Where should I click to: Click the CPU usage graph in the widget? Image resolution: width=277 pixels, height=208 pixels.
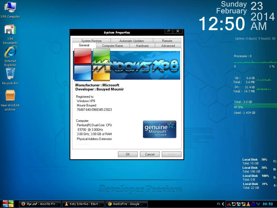pyautogui.click(x=255, y=62)
